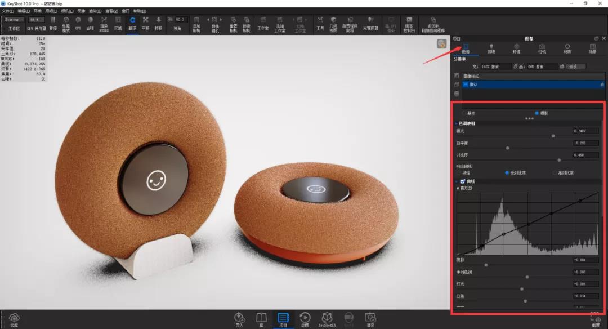Adjust the Exposure slider handle
Viewport: 608px width, 329px height.
553,136
